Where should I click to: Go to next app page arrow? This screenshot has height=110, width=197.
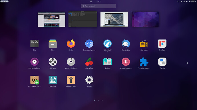tap(187, 63)
